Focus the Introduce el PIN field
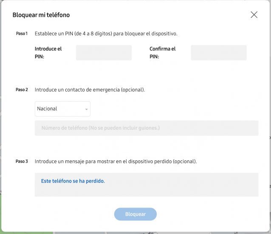This screenshot has width=271, height=234. (104, 53)
